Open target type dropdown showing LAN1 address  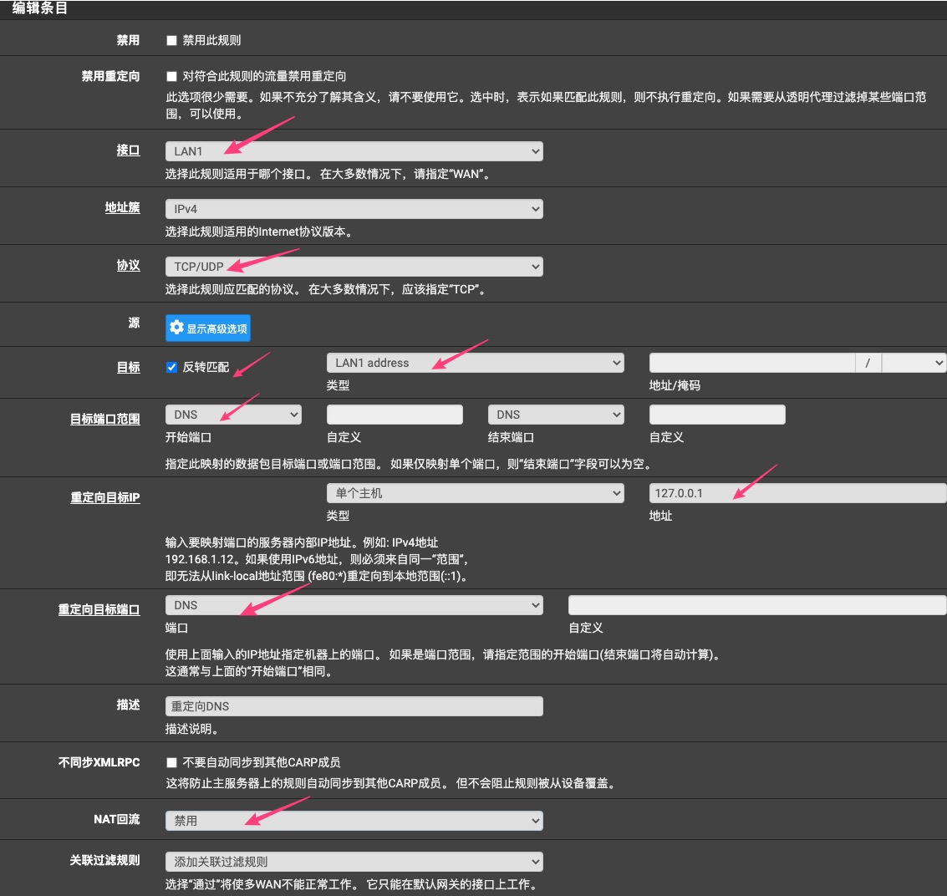[x=475, y=363]
